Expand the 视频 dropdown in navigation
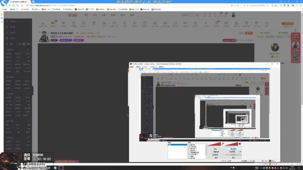The width and height of the screenshot is (303, 170). click(x=113, y=15)
